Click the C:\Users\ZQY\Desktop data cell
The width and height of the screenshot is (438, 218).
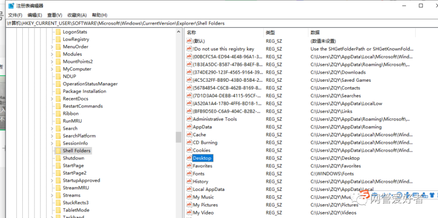(x=335, y=158)
